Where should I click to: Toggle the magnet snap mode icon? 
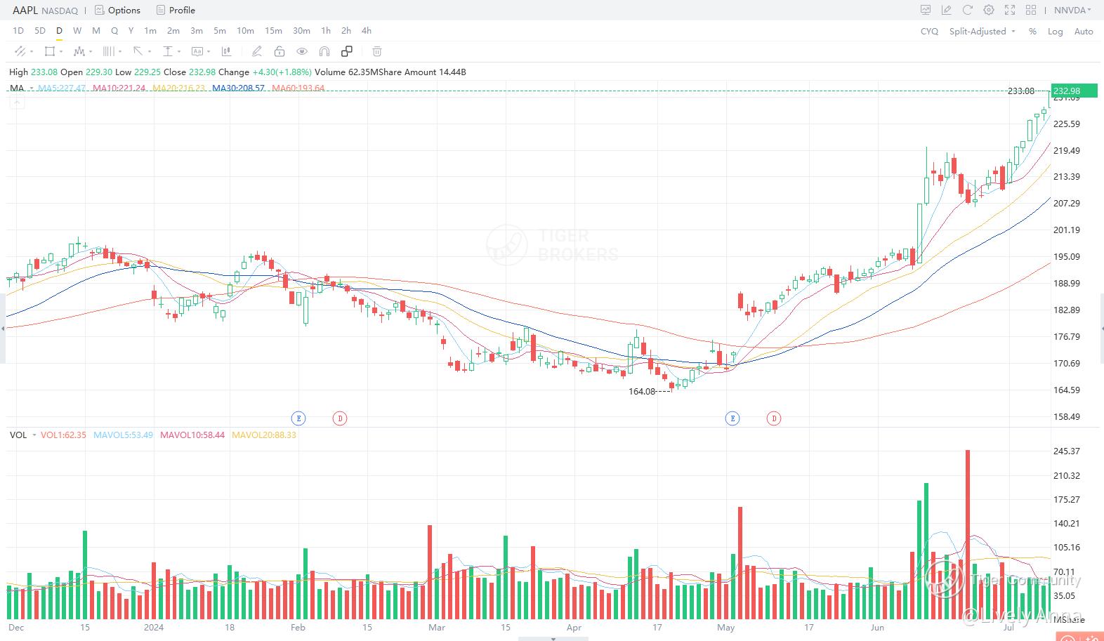324,51
